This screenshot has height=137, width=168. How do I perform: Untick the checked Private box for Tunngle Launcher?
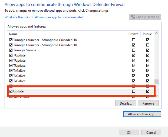[x=134, y=45]
